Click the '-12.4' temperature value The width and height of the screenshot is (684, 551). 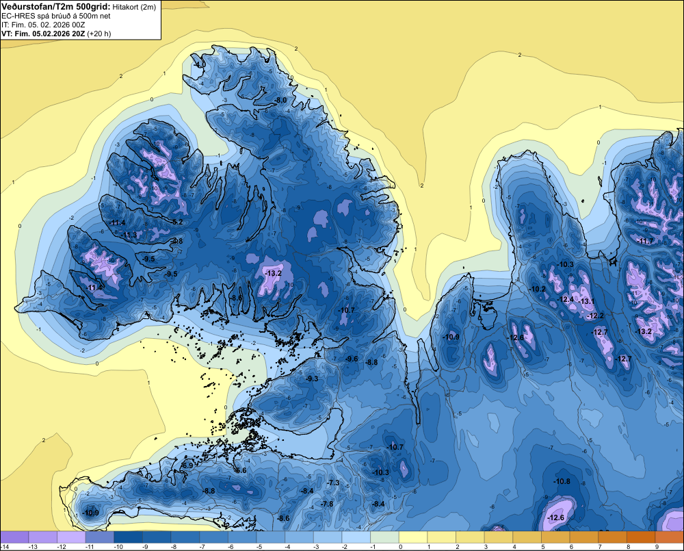(566, 300)
